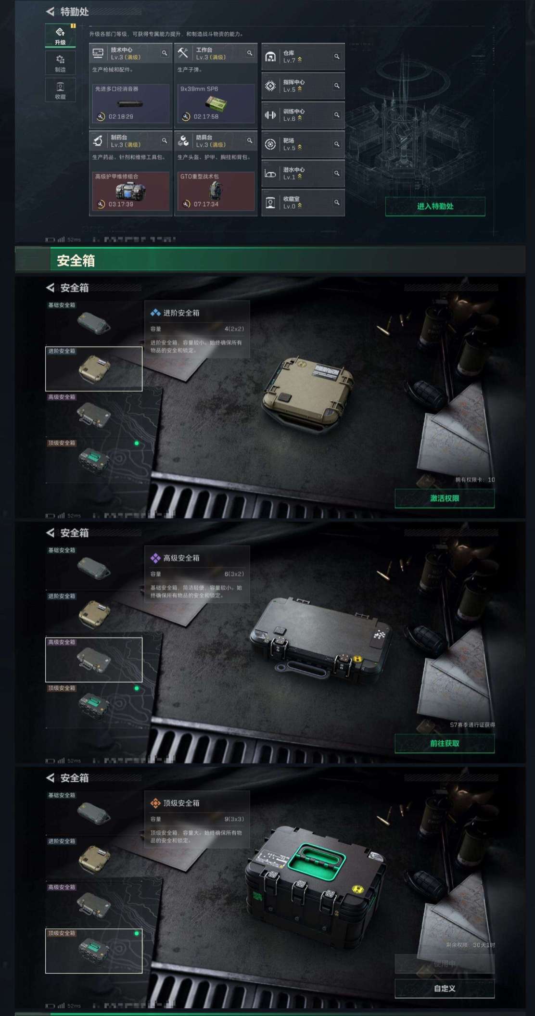The image size is (535, 1016).
Task: Select the 先进多口径消音器 production item
Action: tap(131, 103)
